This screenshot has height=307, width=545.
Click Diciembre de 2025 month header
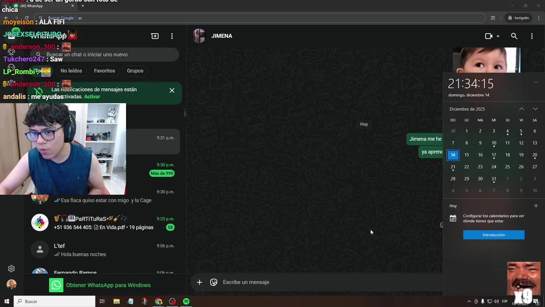click(467, 109)
